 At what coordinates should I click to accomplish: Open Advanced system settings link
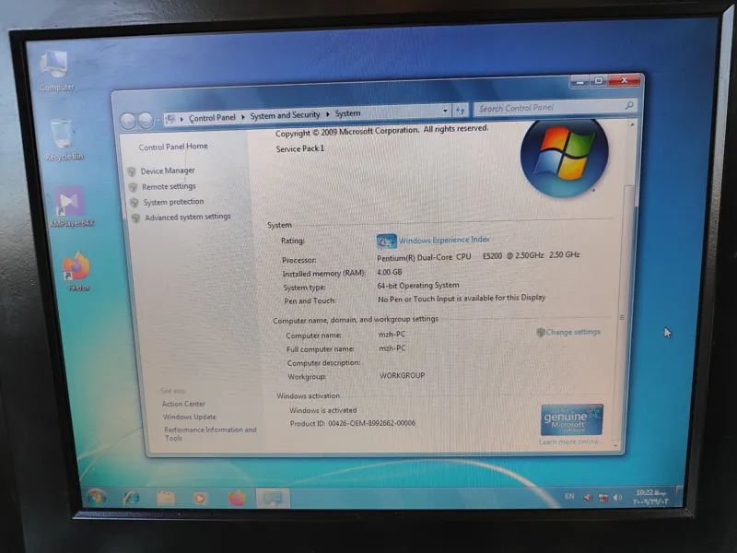187,218
